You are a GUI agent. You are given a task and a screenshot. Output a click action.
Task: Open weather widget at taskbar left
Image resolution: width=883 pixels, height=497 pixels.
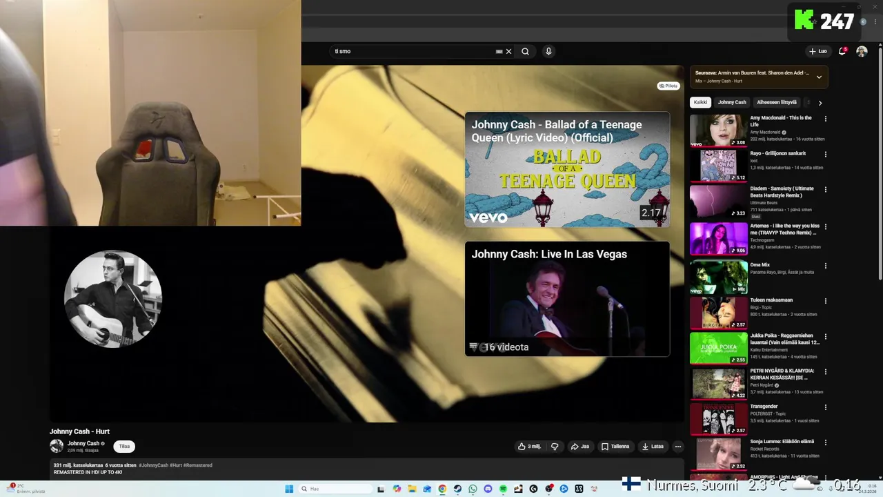[x=28, y=489]
